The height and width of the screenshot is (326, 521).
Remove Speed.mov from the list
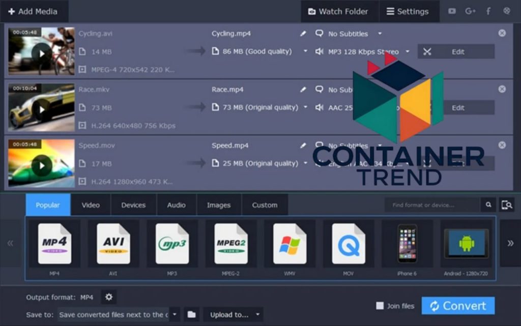point(502,145)
